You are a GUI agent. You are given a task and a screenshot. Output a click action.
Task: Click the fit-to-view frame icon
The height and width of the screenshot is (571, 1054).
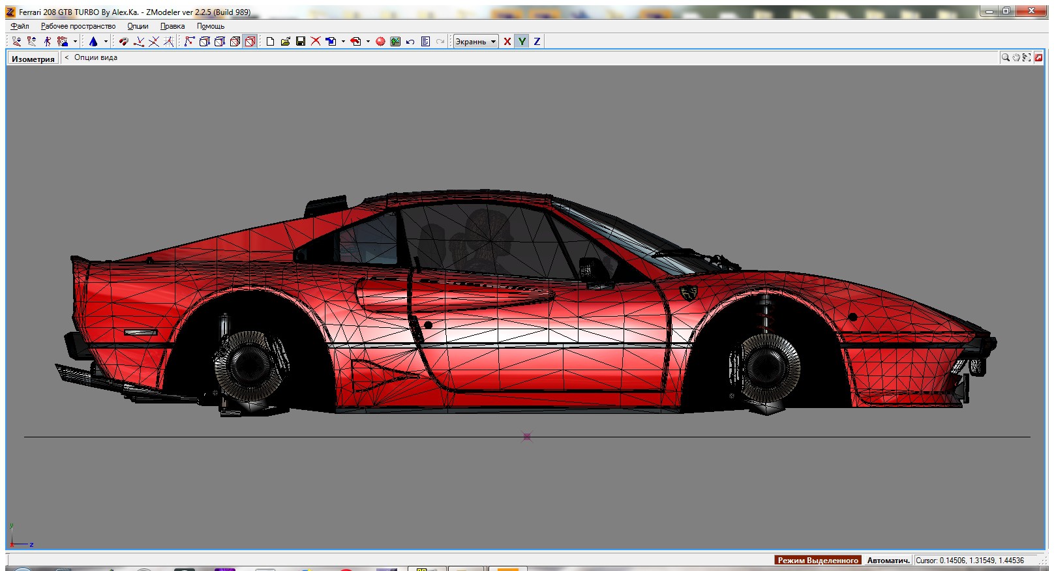pyautogui.click(x=1027, y=57)
